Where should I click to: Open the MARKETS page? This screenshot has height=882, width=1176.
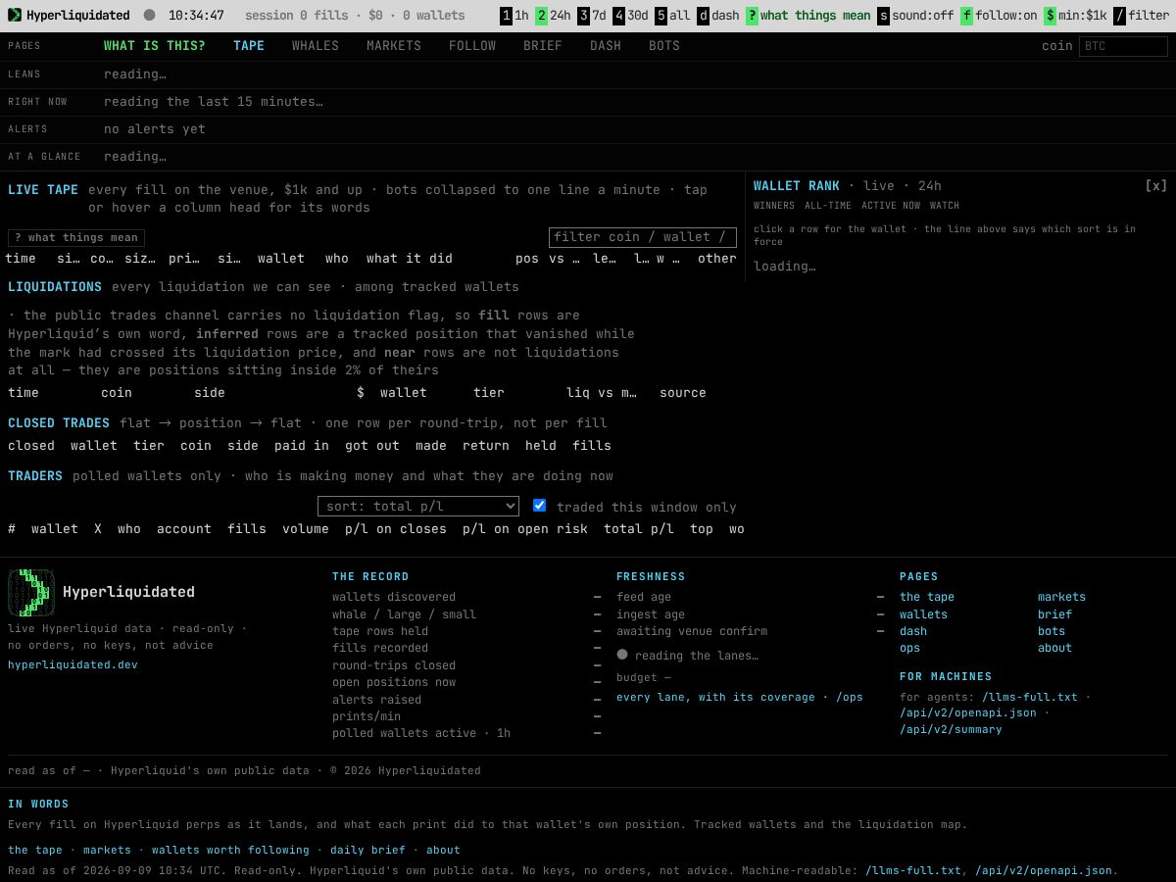394,46
